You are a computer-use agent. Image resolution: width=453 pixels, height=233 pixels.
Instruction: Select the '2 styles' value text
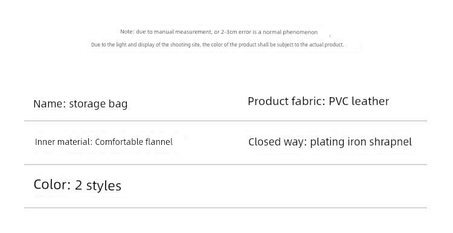[98, 185]
